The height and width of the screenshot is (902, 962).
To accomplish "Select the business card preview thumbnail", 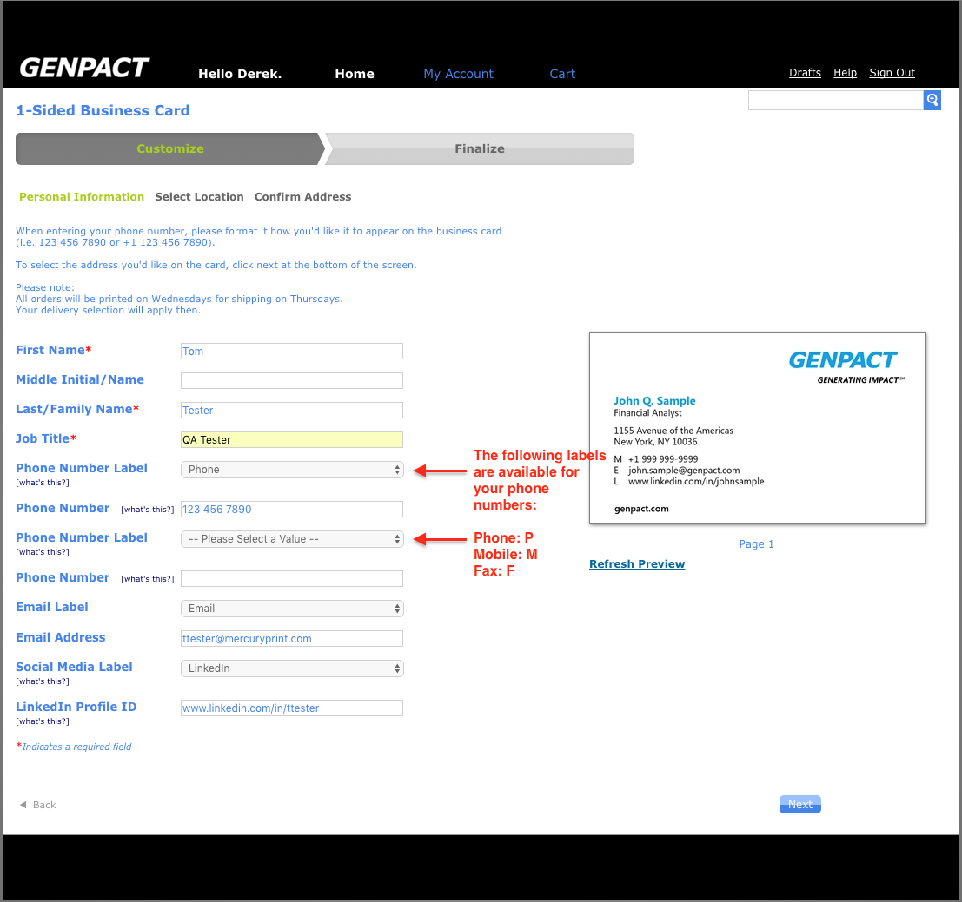I will (x=757, y=428).
